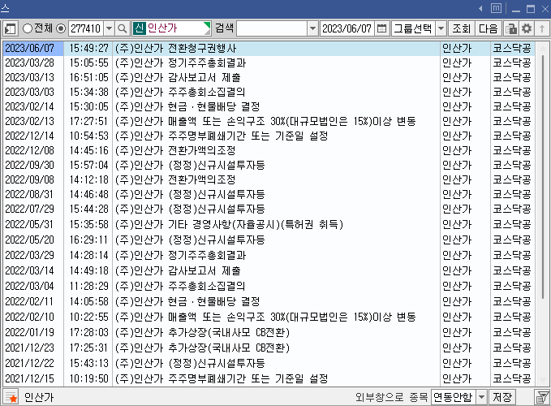Click 인산가 label in the bottom status bar

[x=39, y=397]
